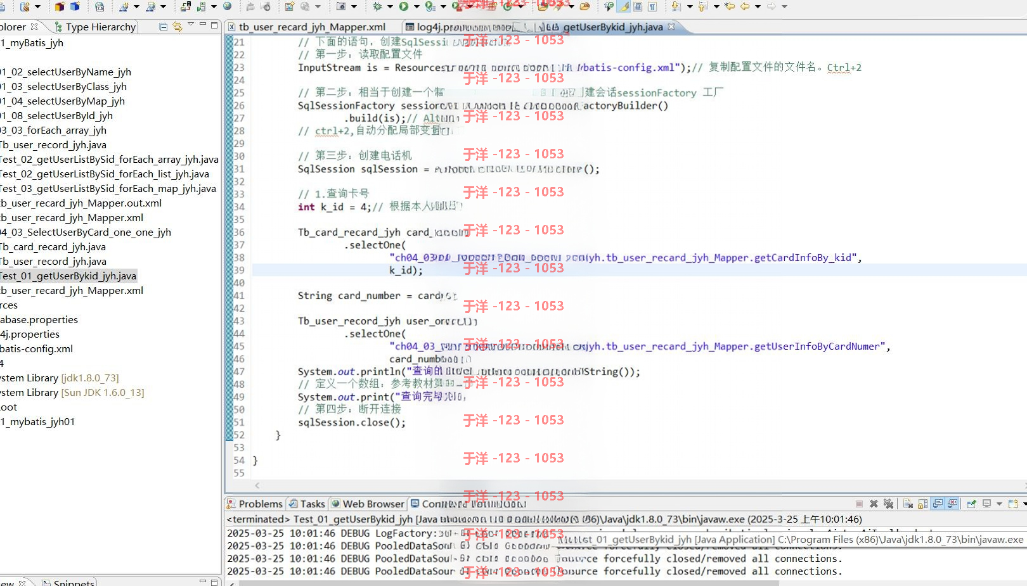Close the getUserBykid_jyh.java editor tab

[671, 27]
